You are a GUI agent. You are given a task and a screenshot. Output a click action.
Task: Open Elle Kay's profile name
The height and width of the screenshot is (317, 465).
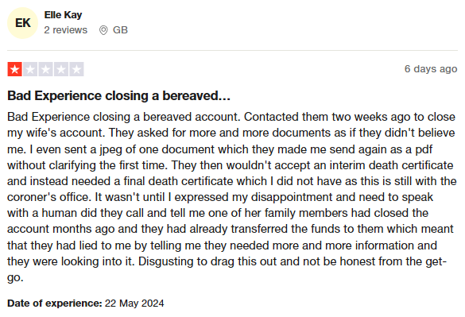coord(63,15)
